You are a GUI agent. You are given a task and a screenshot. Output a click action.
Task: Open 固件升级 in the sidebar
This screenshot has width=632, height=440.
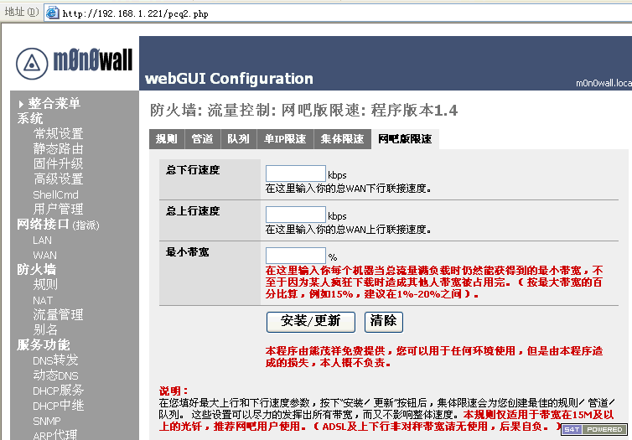point(59,163)
